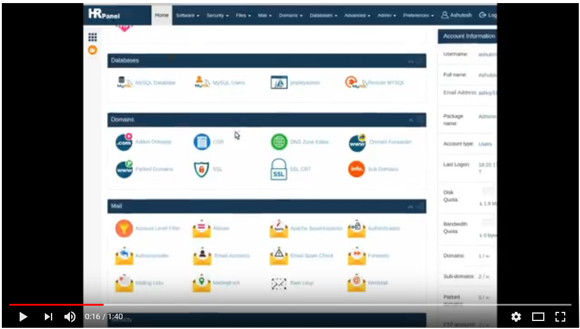The image size is (580, 329).
Task: Open the Databases dropdown in navbar
Action: [x=323, y=15]
